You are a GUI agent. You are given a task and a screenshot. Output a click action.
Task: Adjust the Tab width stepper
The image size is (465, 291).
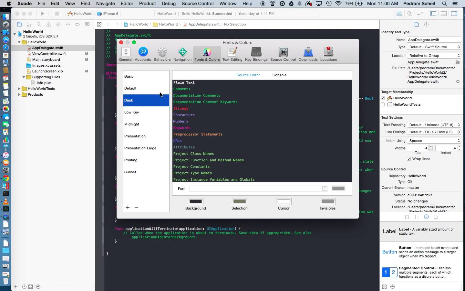click(431, 148)
